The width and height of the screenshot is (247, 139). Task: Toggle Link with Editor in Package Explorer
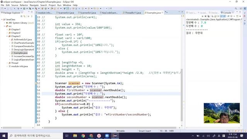point(25,16)
